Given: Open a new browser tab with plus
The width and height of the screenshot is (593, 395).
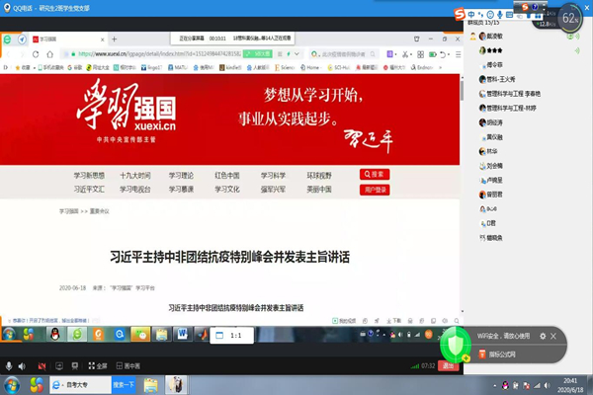Looking at the screenshot, I should (115, 39).
